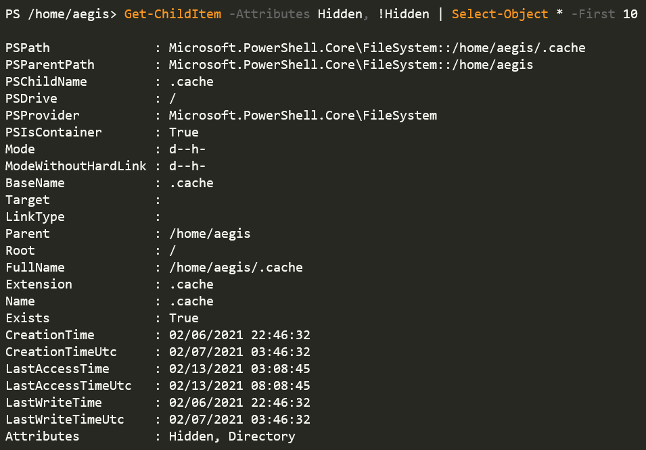Click the Exists True value

[184, 318]
